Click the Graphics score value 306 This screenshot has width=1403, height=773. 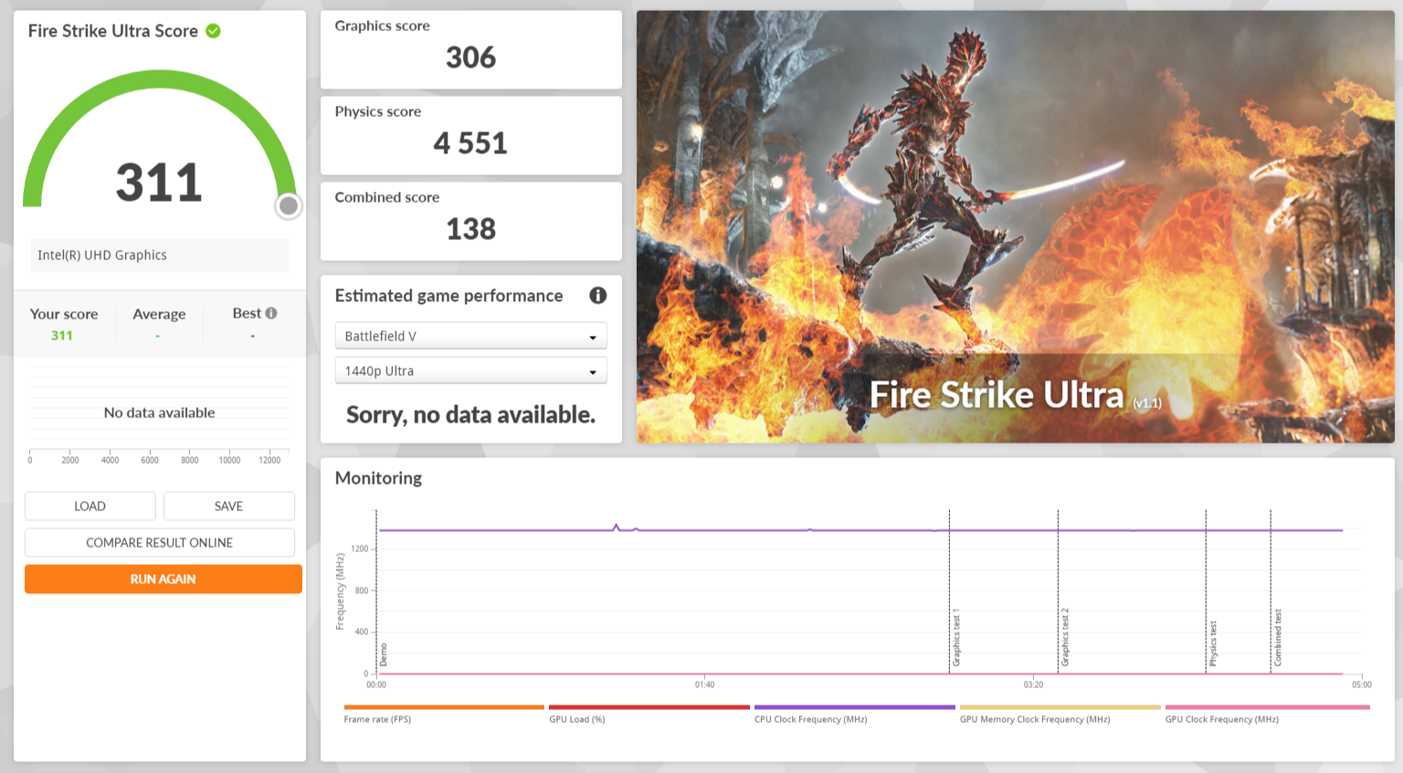coord(471,57)
